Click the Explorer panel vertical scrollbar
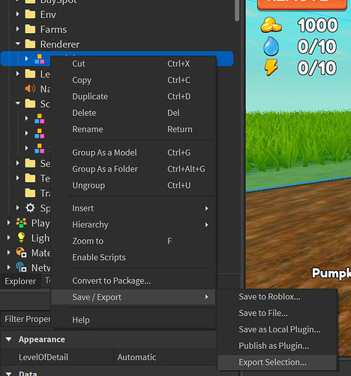The image size is (351, 376). click(237, 10)
